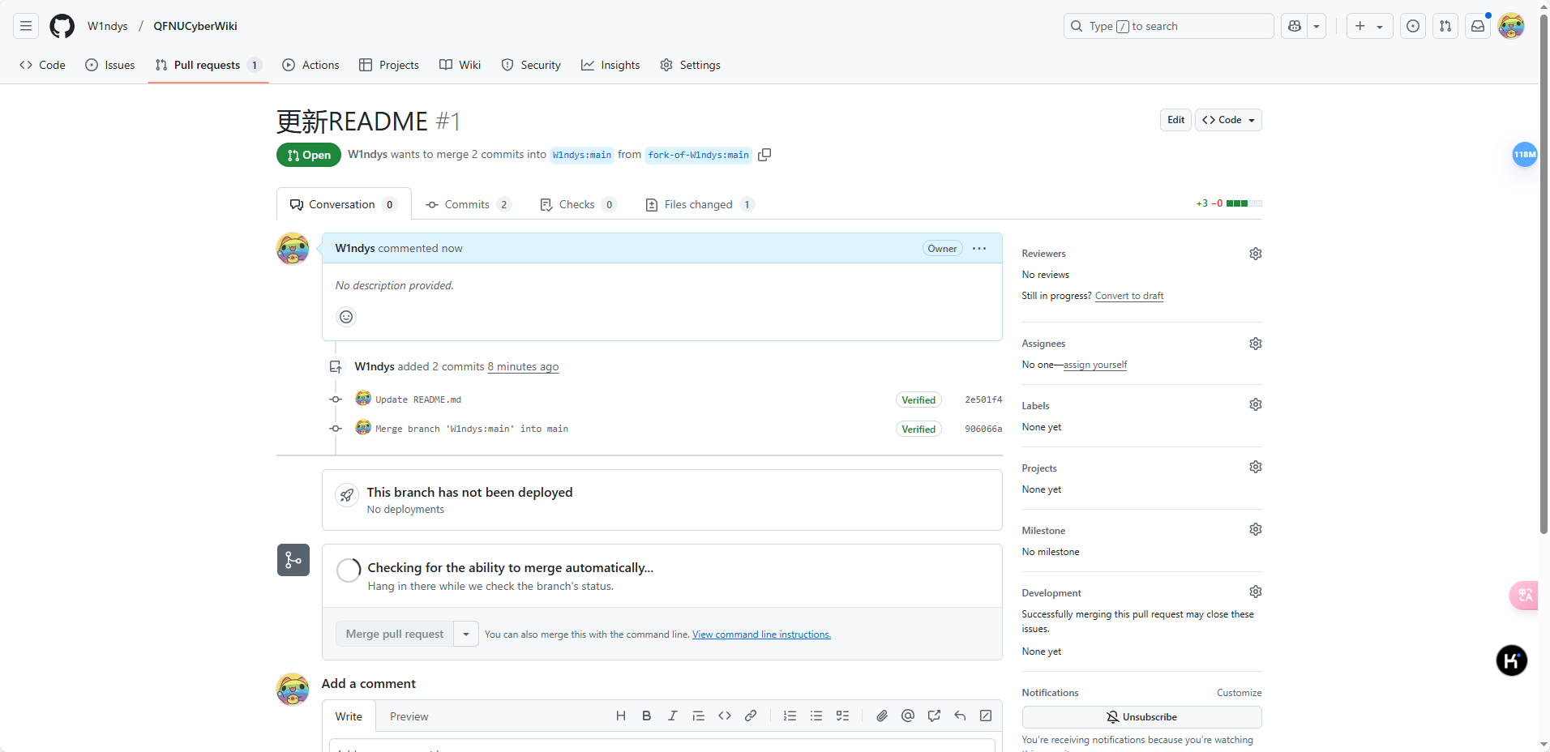Switch to the Checks tab

(578, 204)
